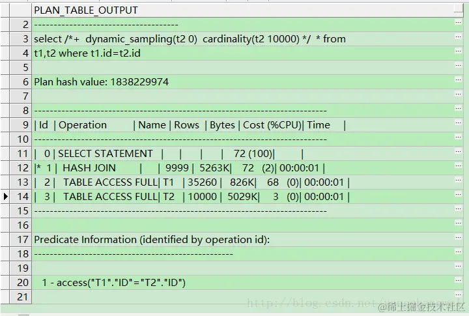The width and height of the screenshot is (469, 316).
Task: Open ellipsis button on row 3 select statement
Action: tap(458, 36)
